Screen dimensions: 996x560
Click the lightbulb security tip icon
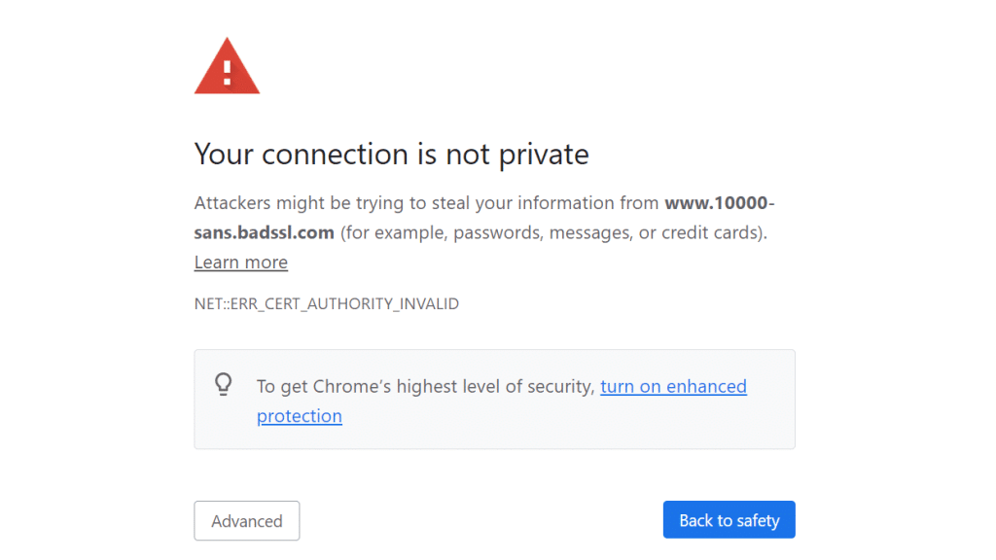(224, 385)
